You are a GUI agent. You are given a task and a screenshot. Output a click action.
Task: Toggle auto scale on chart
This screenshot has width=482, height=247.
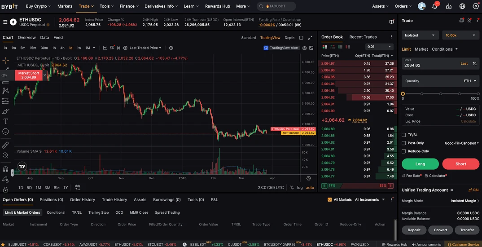[x=310, y=188]
